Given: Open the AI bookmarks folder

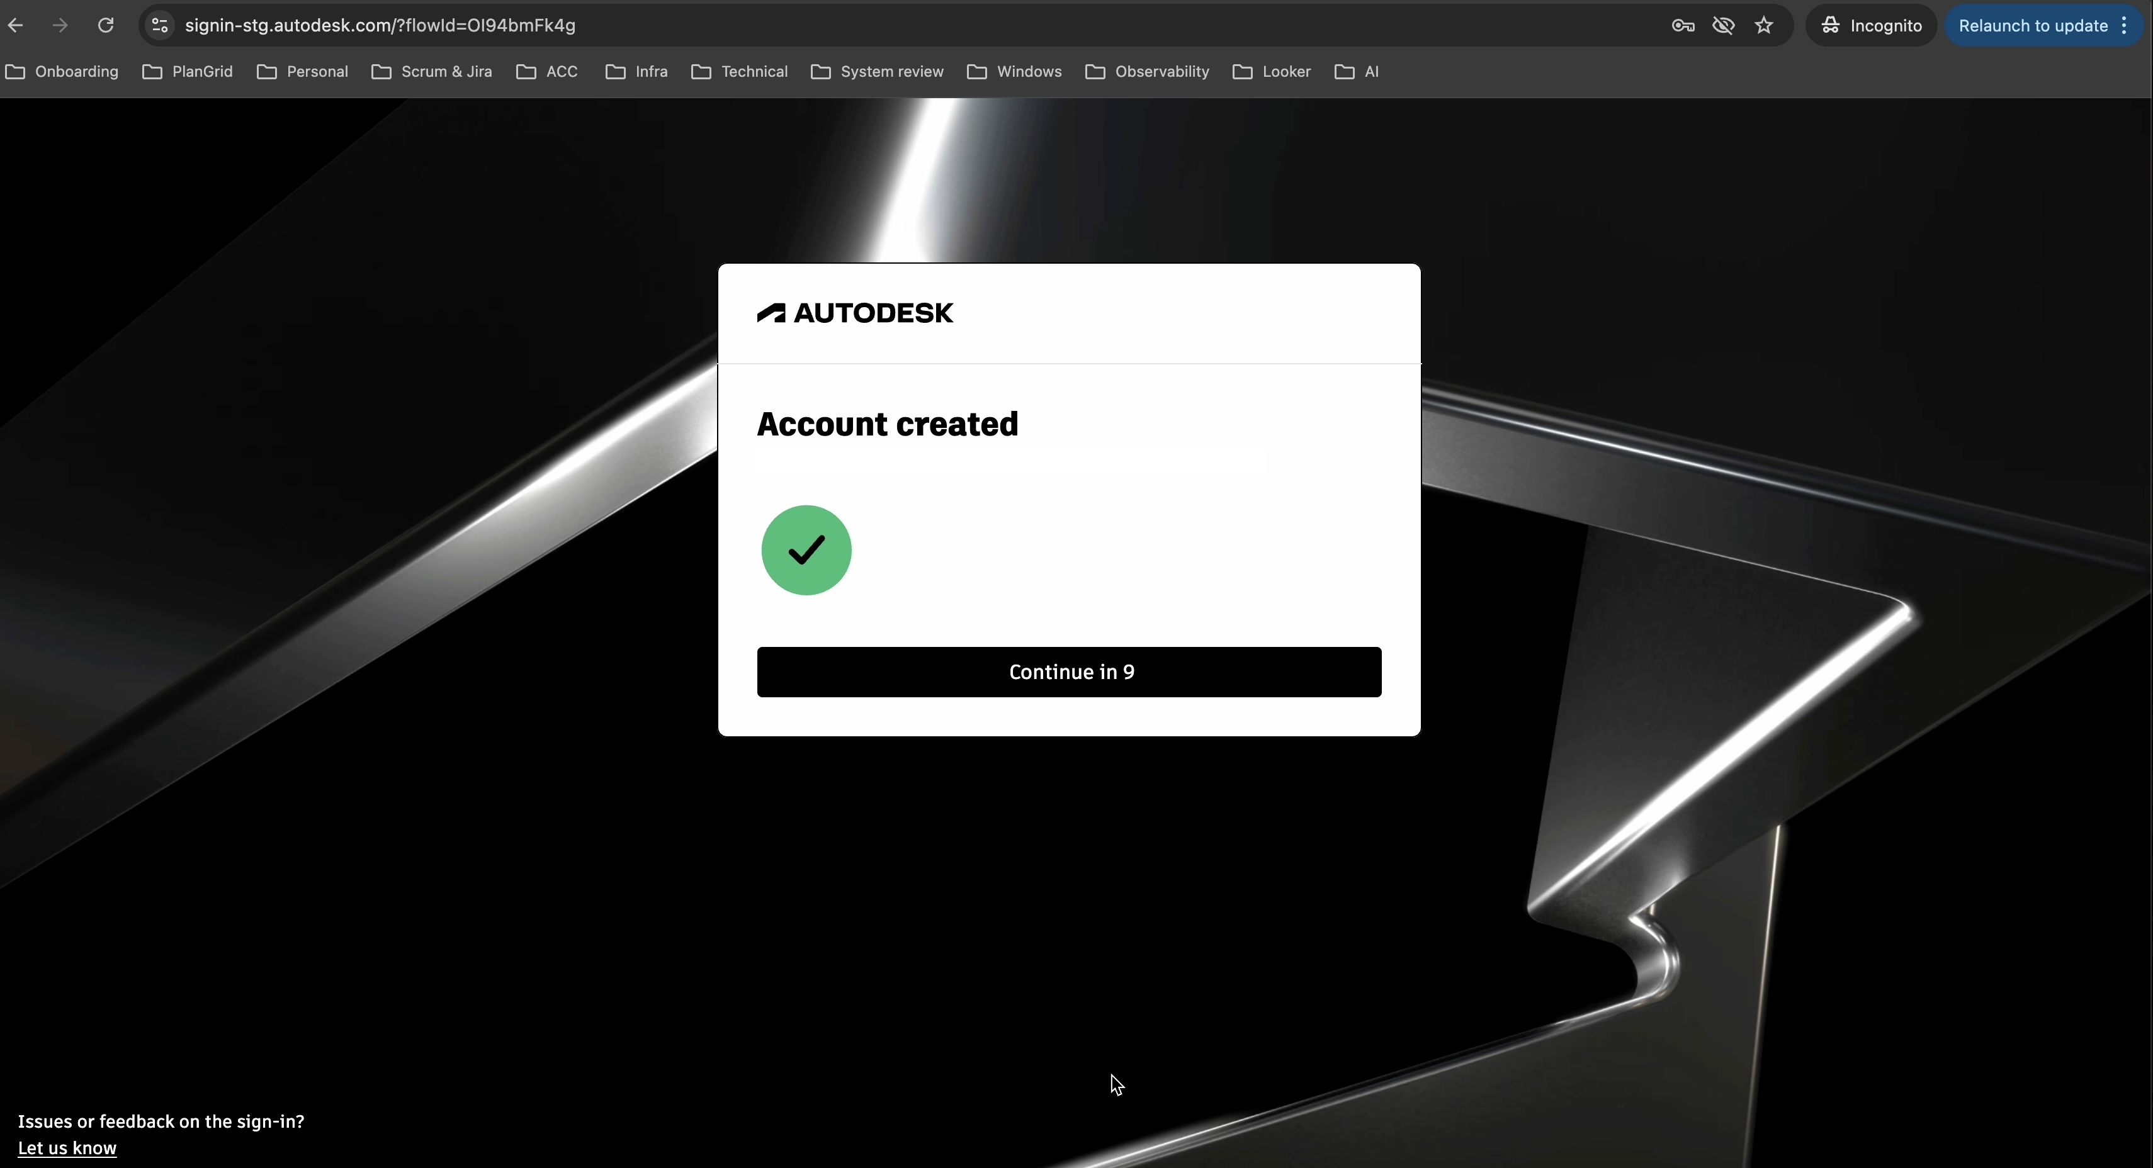Looking at the screenshot, I should (x=1357, y=72).
